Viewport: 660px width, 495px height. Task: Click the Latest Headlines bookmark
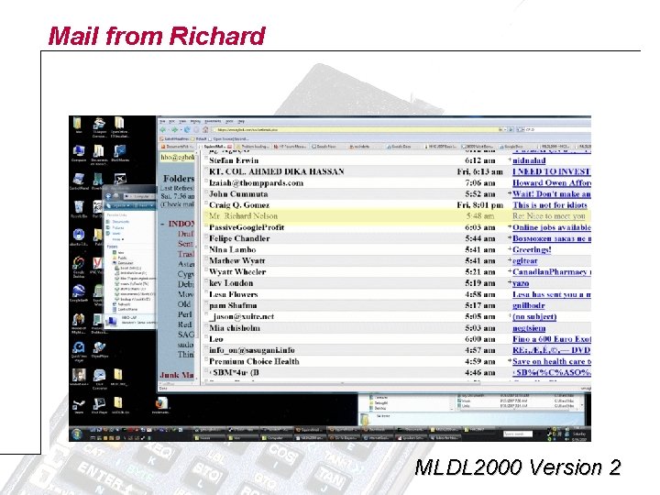[x=173, y=138]
